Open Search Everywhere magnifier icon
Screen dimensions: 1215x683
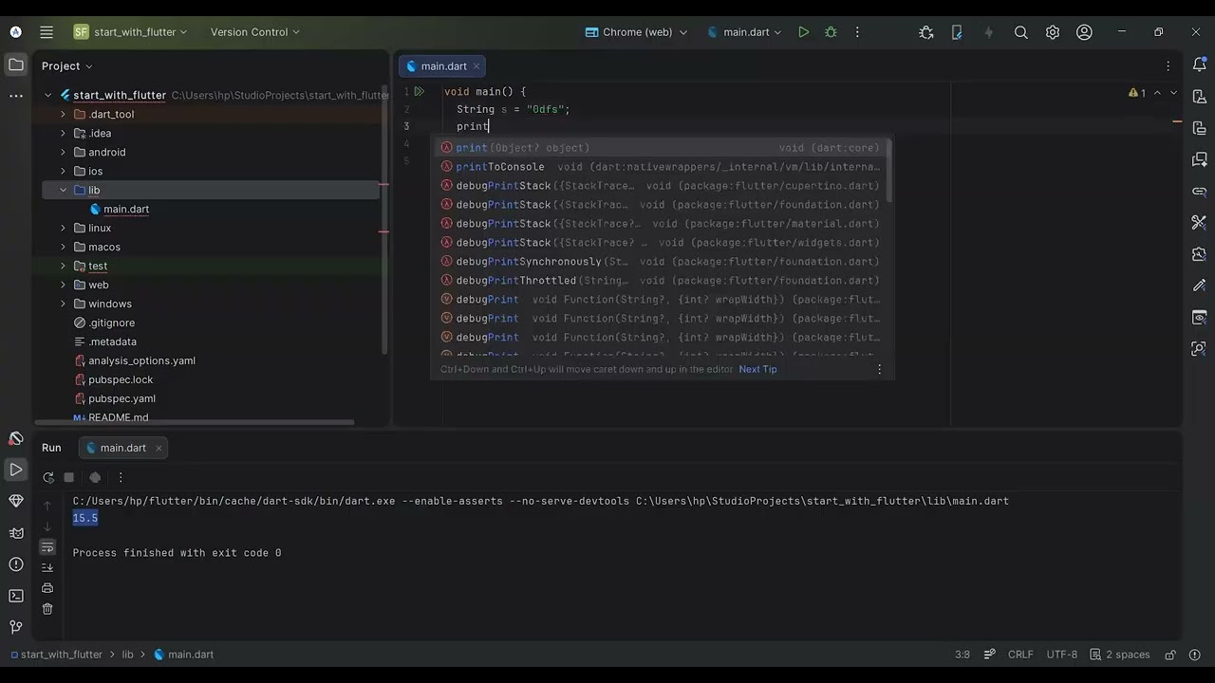[1021, 32]
